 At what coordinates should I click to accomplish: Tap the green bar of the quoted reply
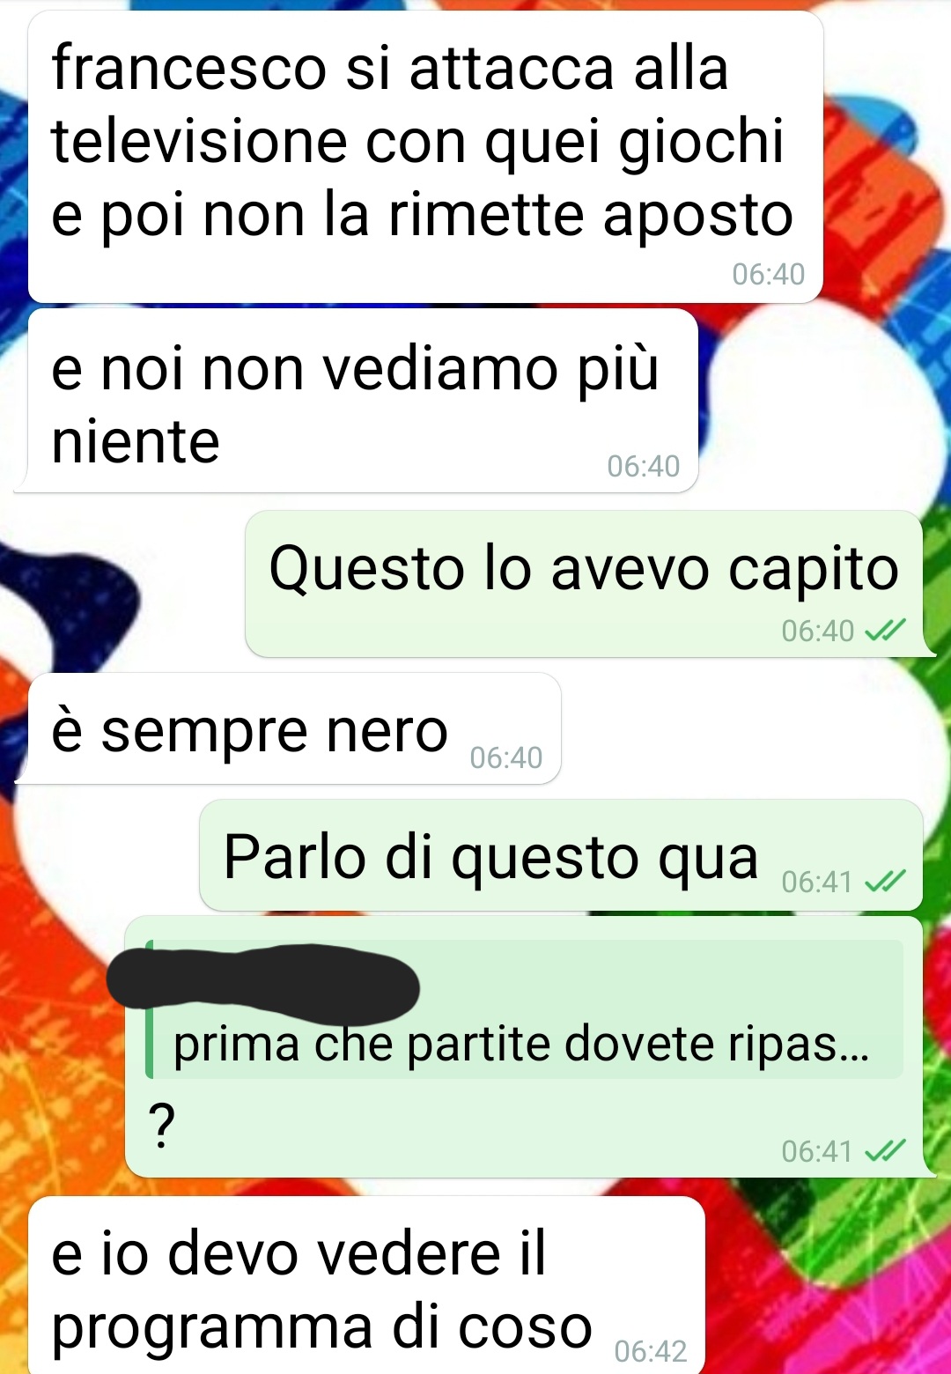(x=150, y=1009)
